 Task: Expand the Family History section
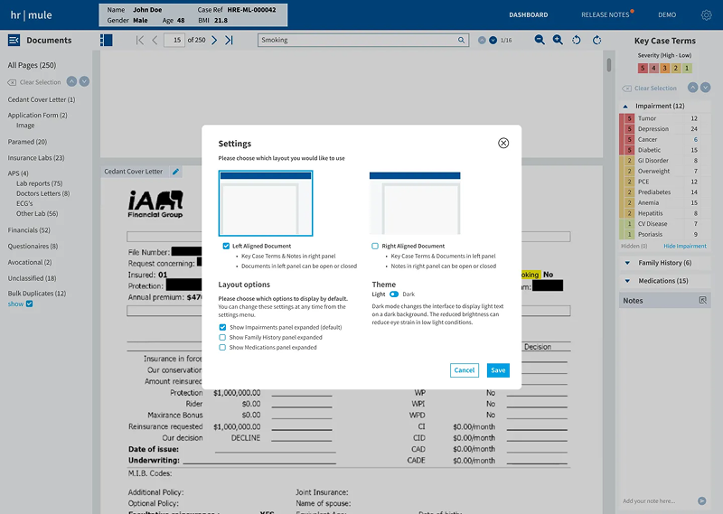click(627, 263)
